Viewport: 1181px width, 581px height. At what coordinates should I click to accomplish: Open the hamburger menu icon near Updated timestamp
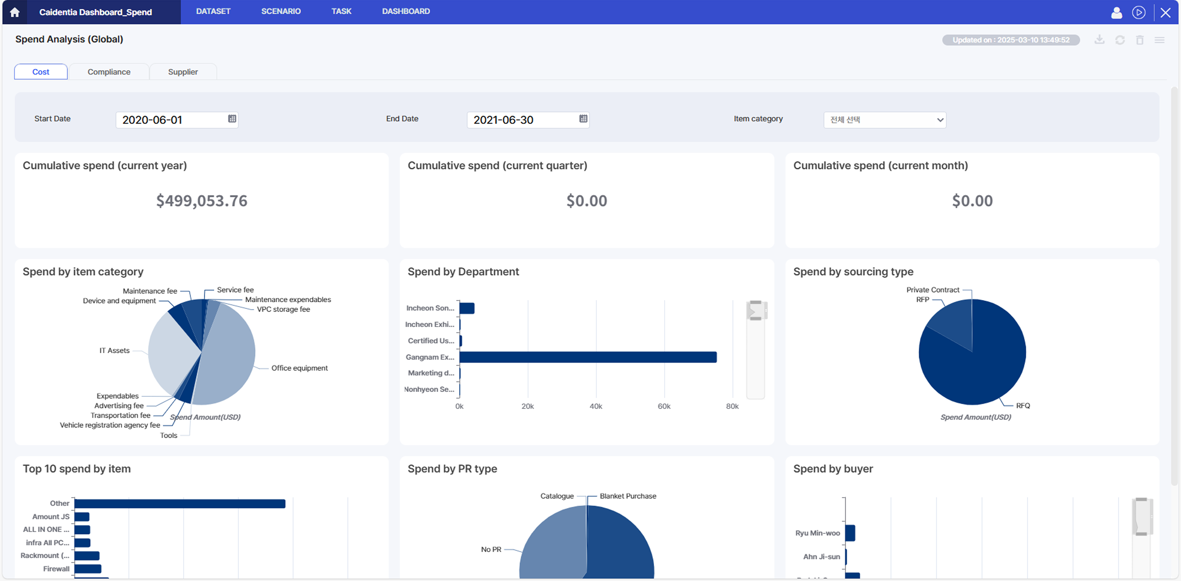1159,40
